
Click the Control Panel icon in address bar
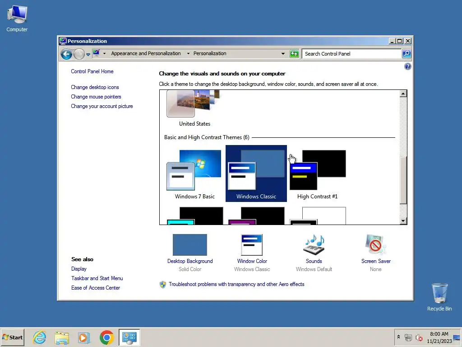(96, 53)
